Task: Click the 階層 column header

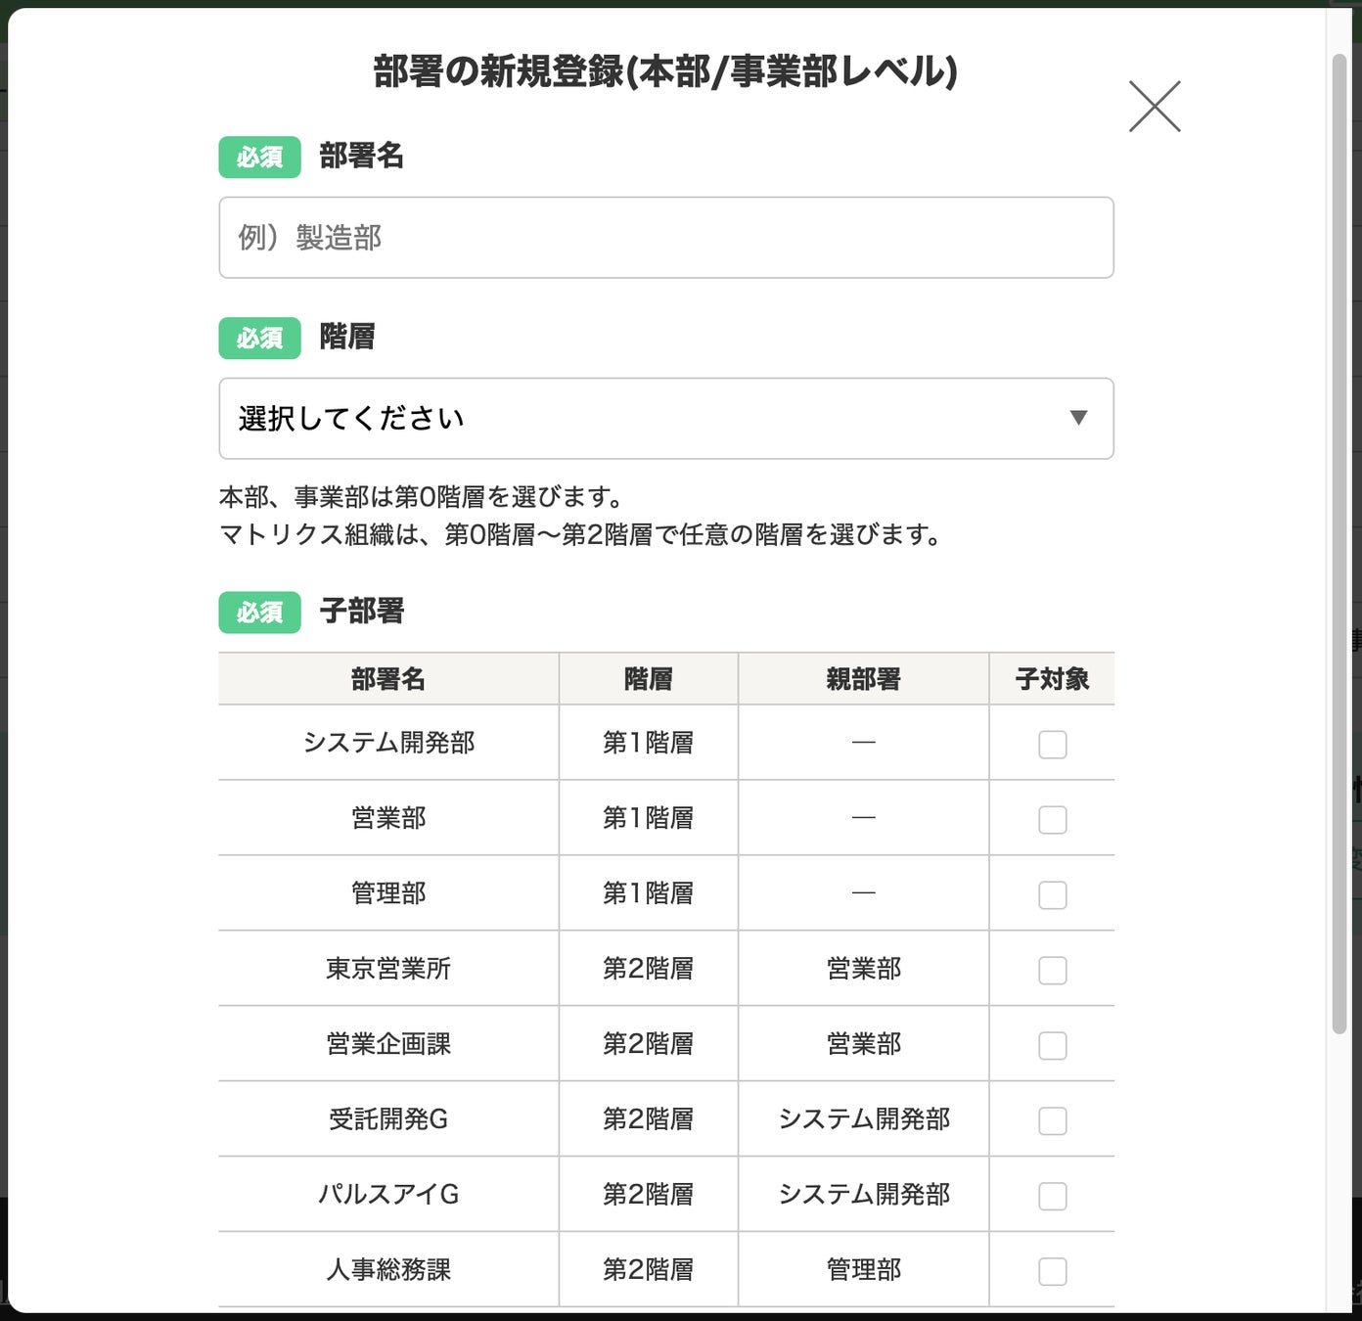Action: pos(648,679)
